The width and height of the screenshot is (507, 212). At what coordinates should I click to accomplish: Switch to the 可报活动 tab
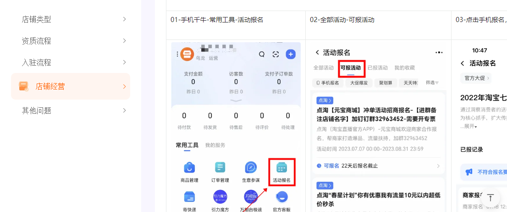point(351,68)
